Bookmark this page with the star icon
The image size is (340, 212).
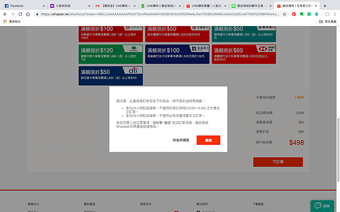pyautogui.click(x=284, y=14)
